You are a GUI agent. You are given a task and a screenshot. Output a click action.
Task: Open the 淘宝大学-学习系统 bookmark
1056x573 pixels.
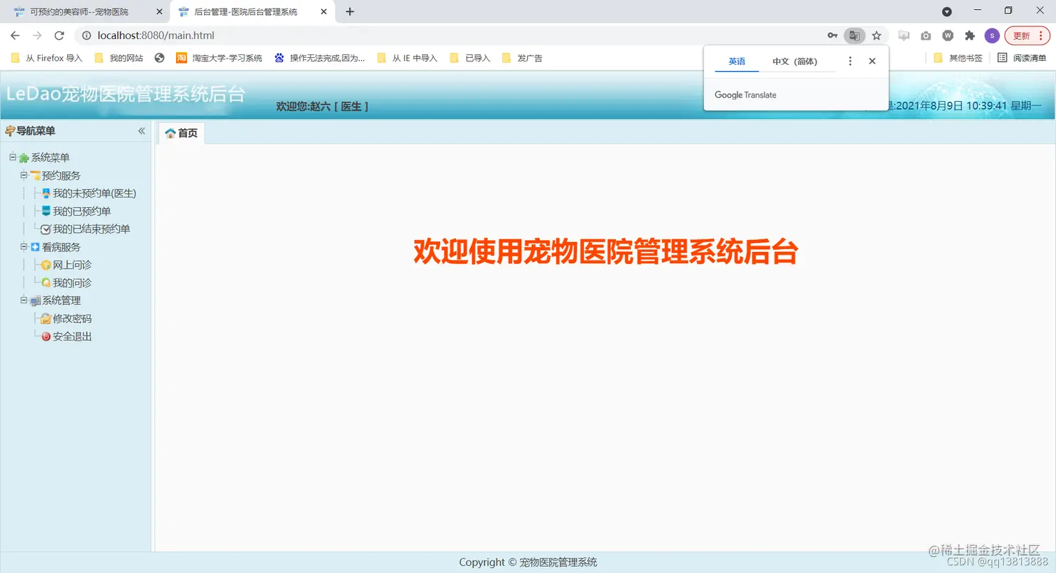tap(219, 58)
